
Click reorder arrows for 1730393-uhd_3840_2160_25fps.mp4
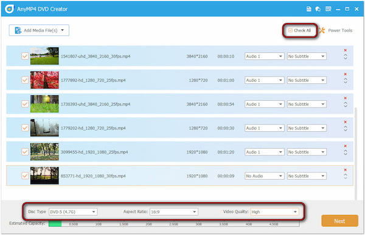[346, 104]
